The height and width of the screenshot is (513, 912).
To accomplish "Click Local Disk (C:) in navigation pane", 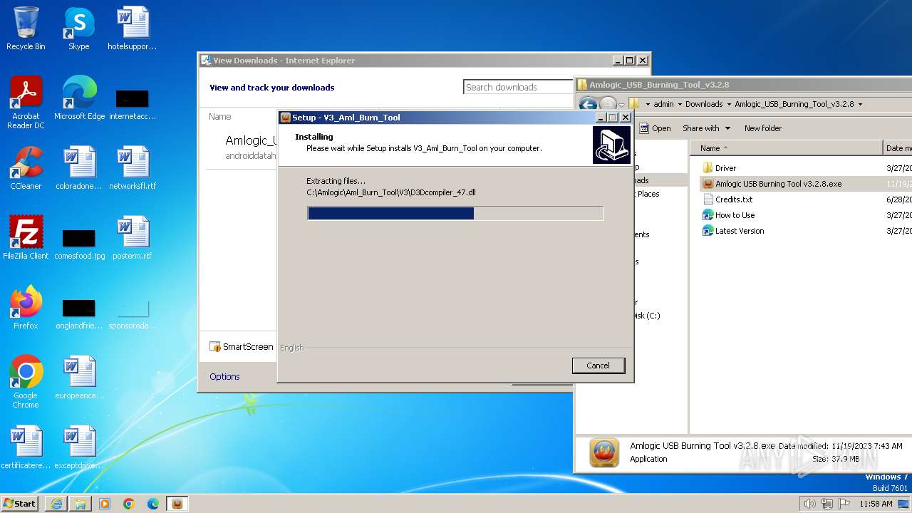I will pos(647,316).
